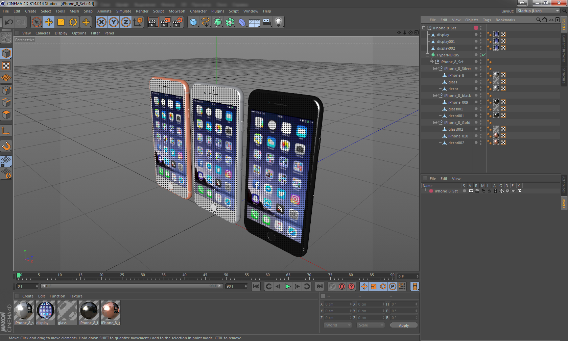Open spline pen tools icon
This screenshot has width=568, height=341.
(206, 22)
